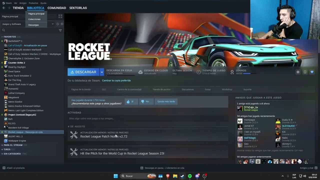This screenshot has height=180, width=320.
Task: Open Discord from the taskbar
Action: click(197, 176)
